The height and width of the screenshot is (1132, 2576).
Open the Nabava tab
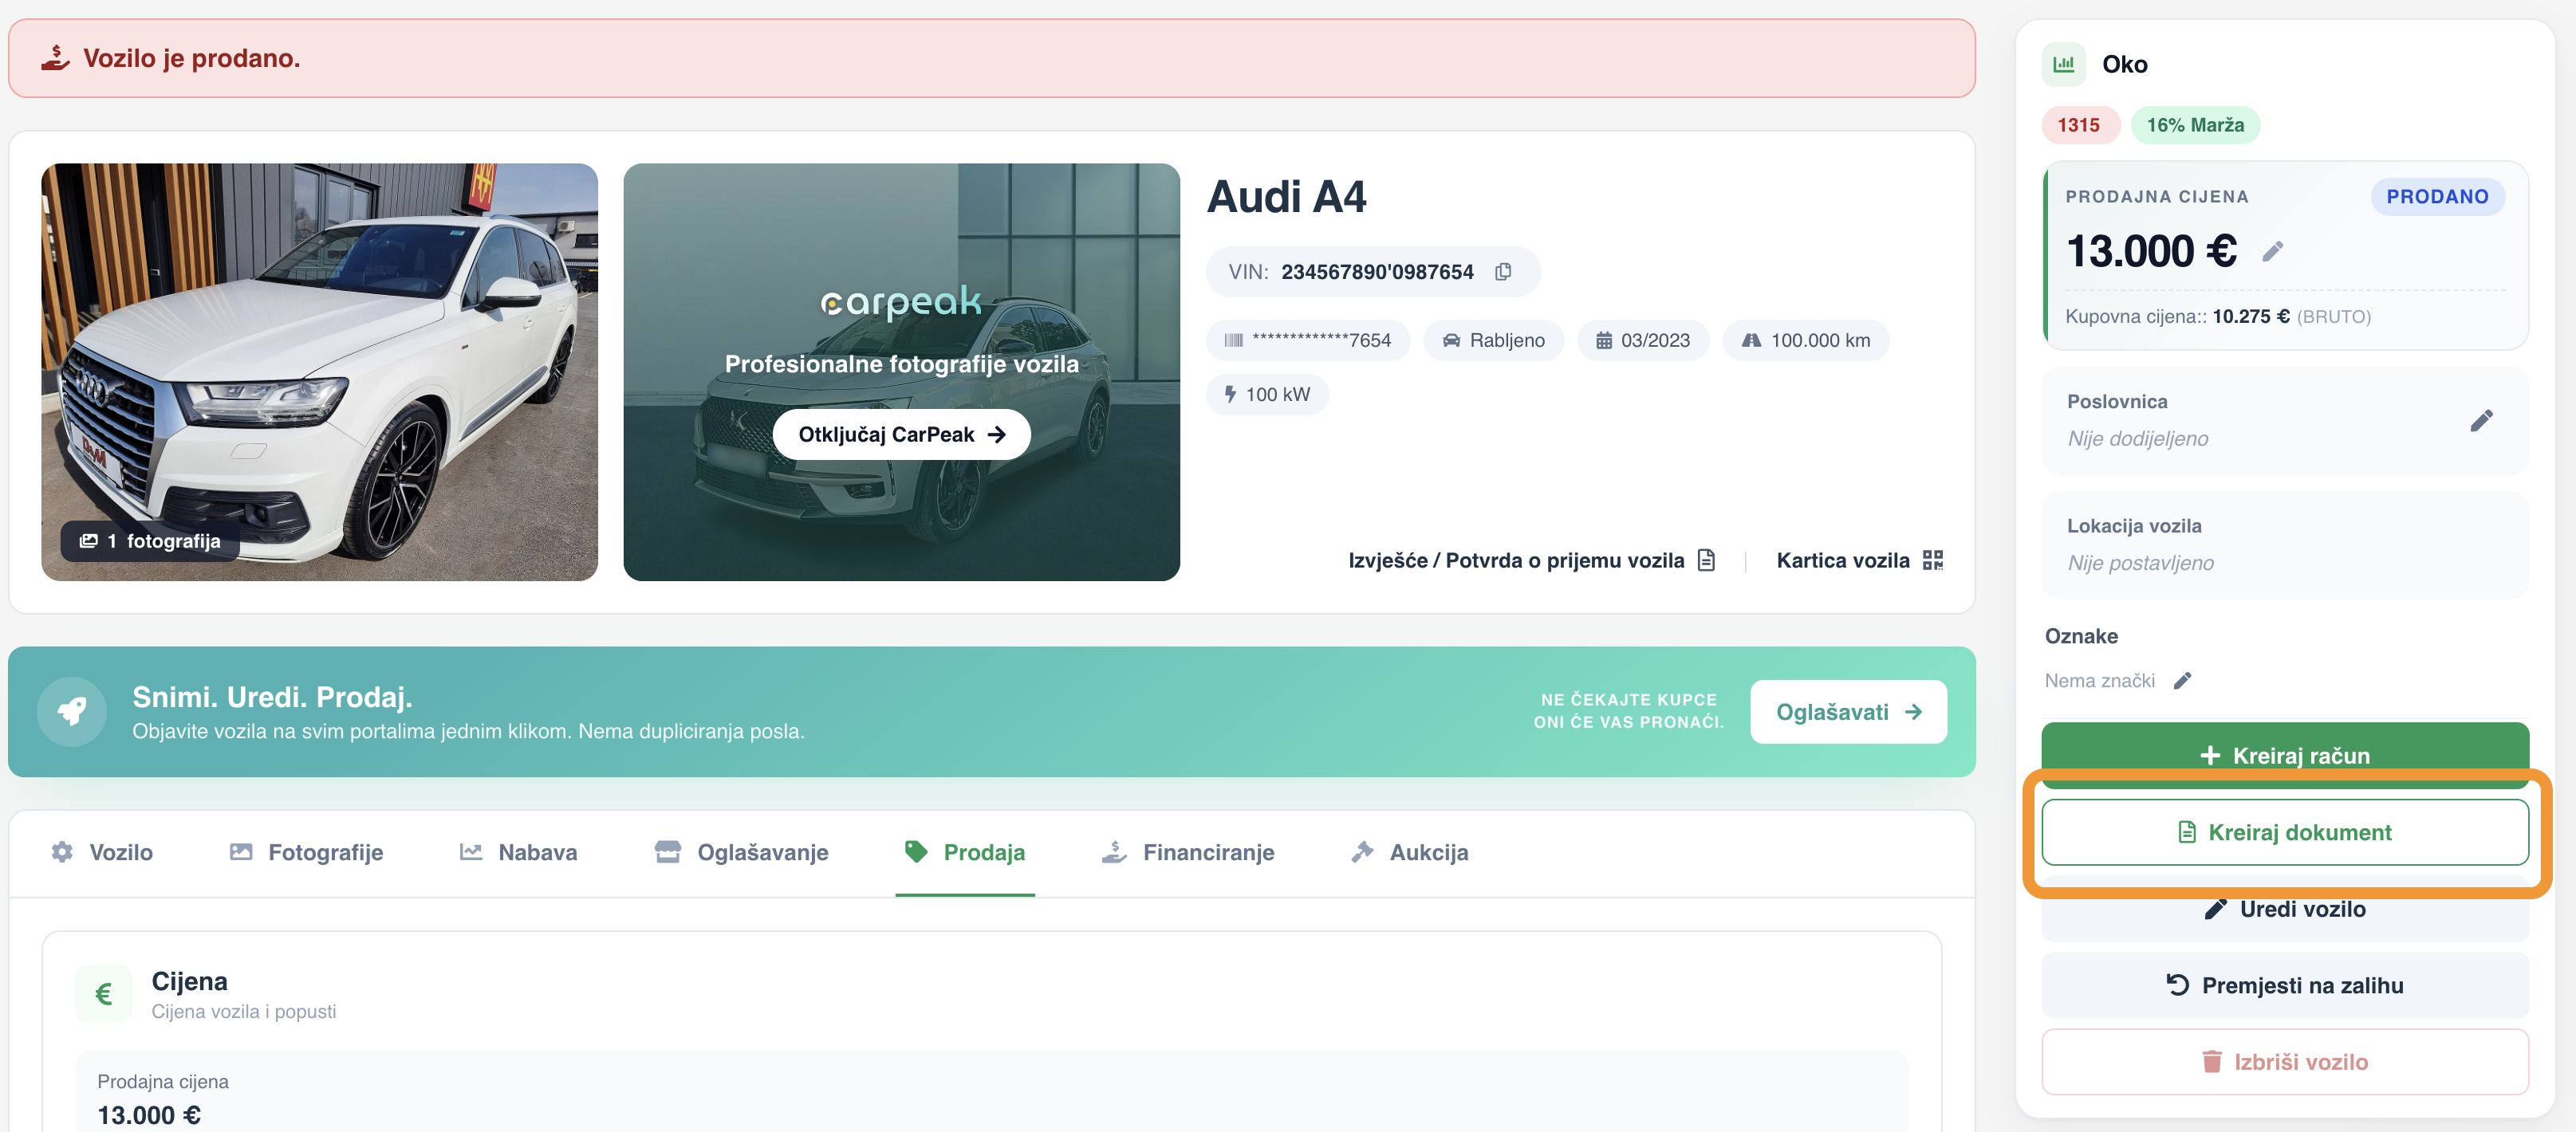pyautogui.click(x=518, y=852)
